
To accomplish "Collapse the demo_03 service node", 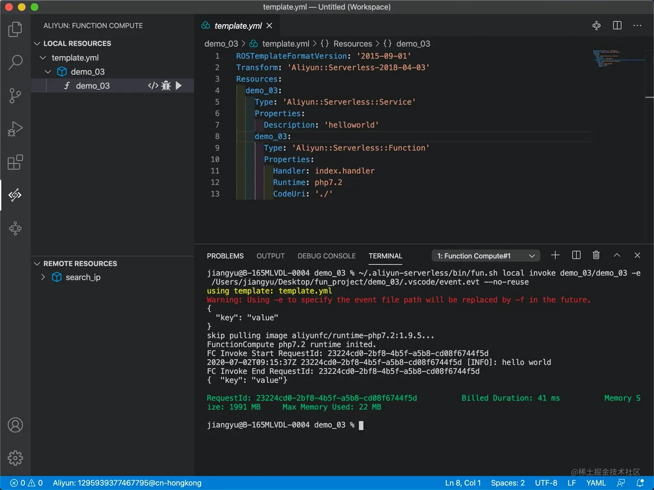I will tap(48, 72).
